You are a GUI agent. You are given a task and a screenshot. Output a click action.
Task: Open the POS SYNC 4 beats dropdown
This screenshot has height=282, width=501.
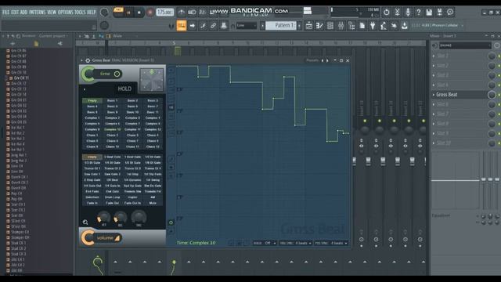pos(331,243)
